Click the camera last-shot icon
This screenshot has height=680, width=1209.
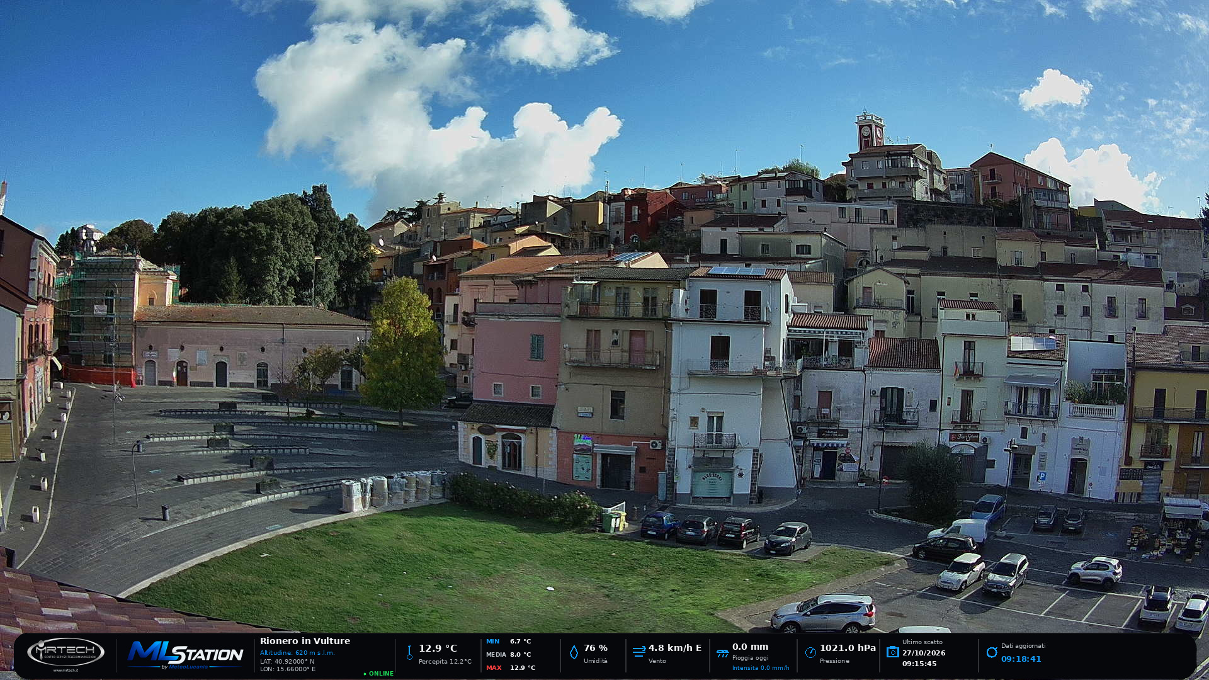point(892,652)
